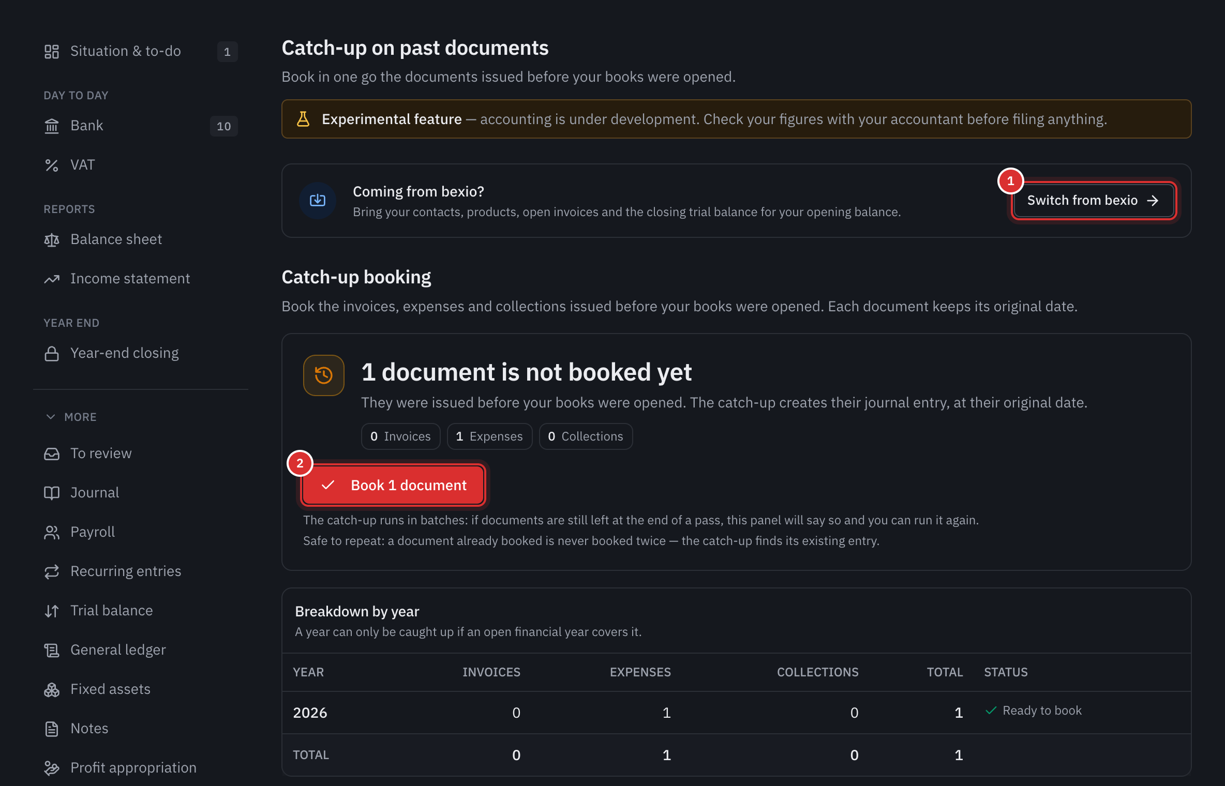This screenshot has width=1225, height=786.
Task: Open Situation & to-do page
Action: 141,51
